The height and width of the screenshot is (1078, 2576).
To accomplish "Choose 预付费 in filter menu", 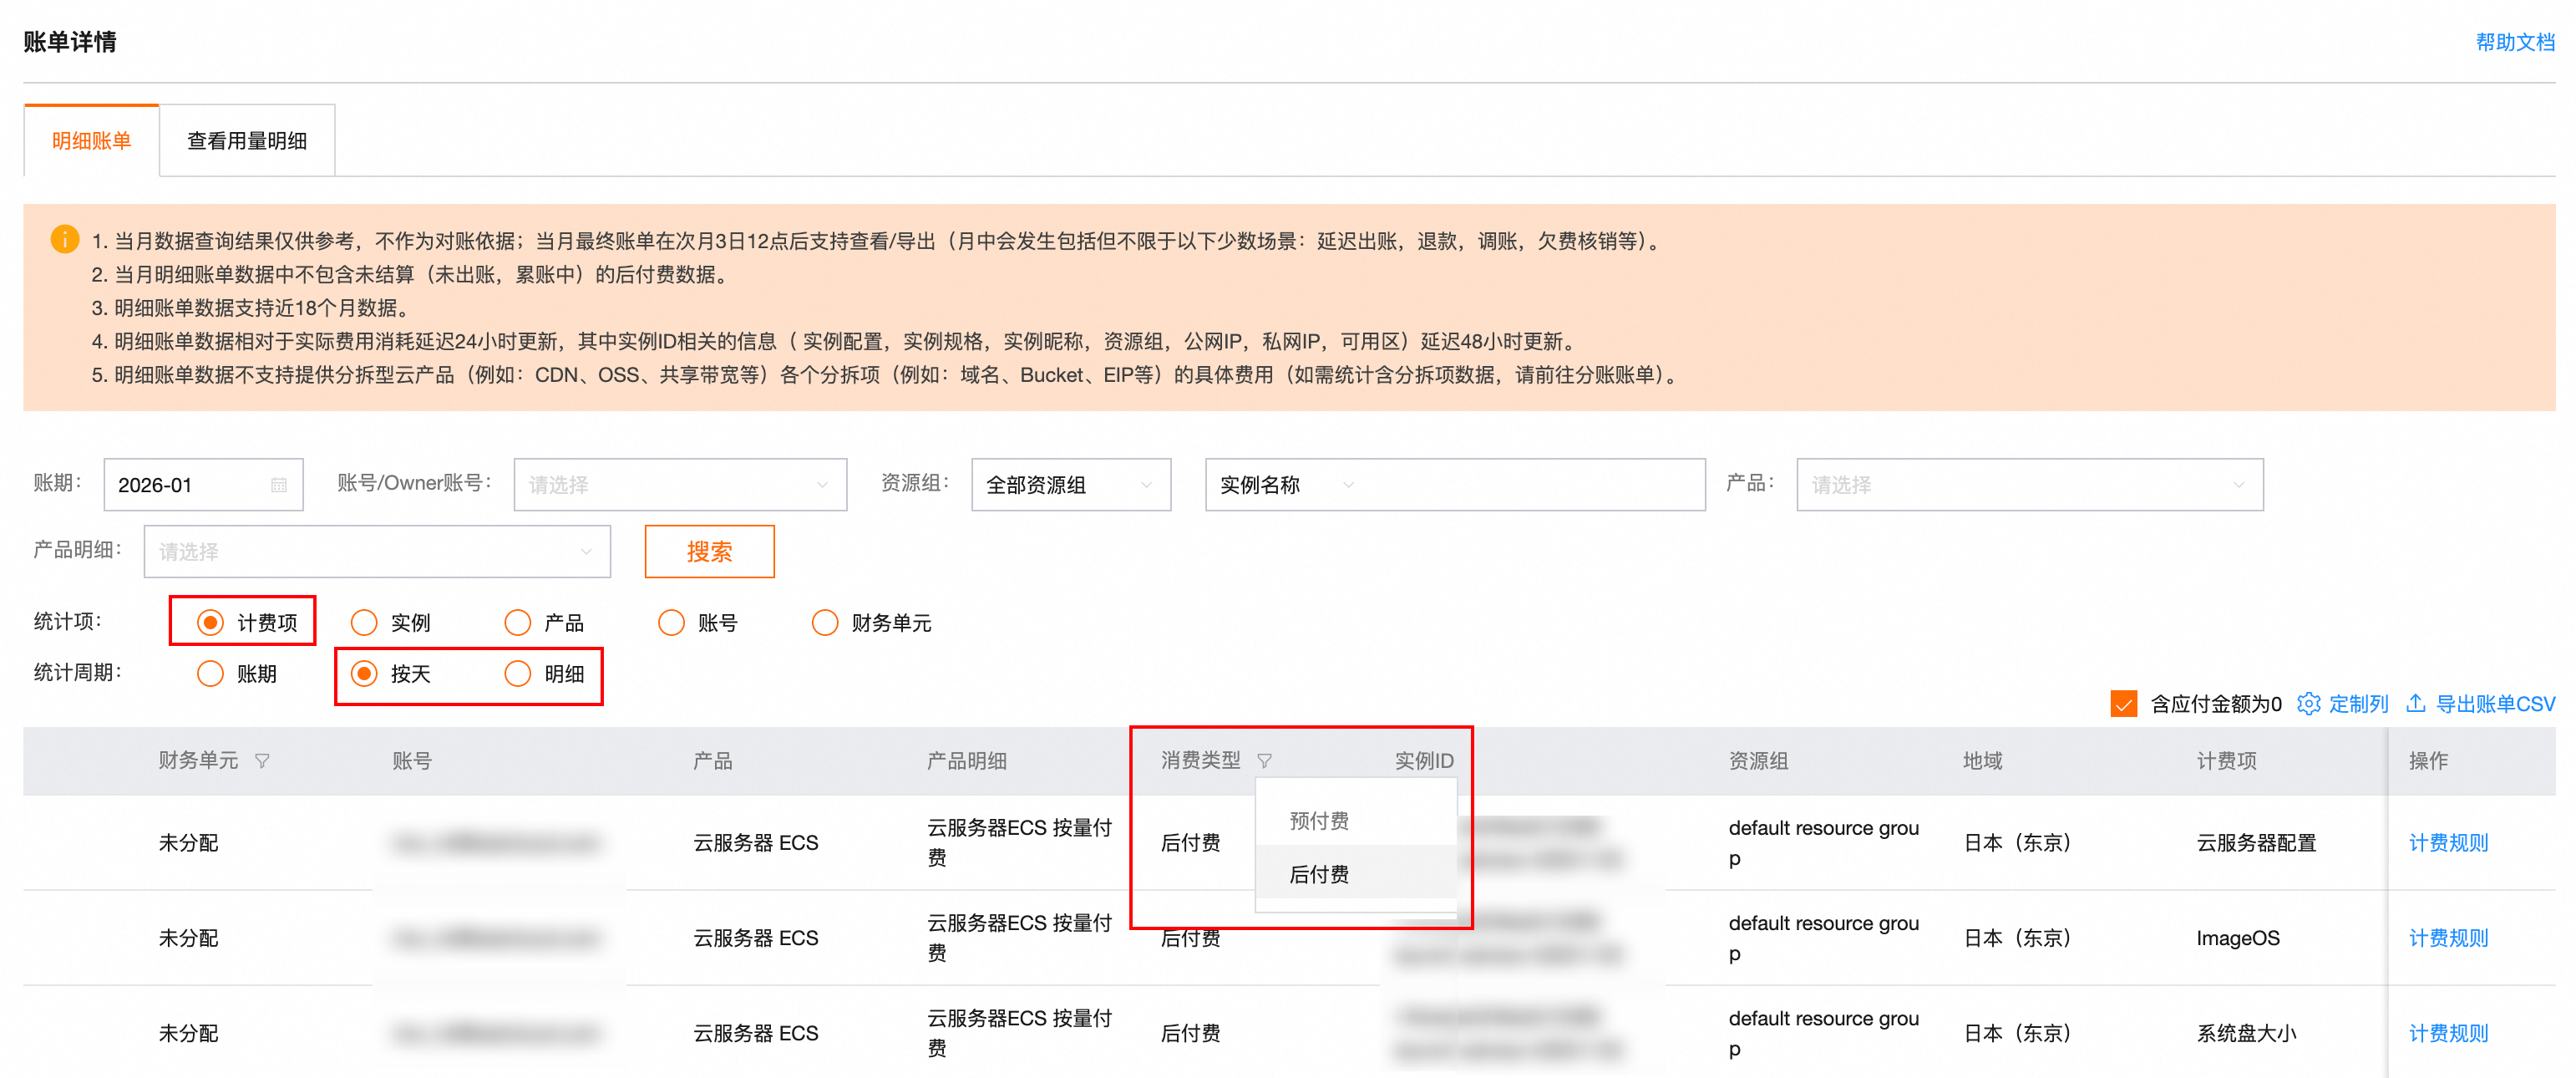I will coord(1319,821).
